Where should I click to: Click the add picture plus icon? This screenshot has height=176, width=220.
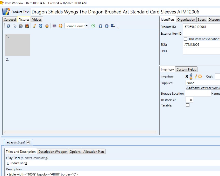(8, 26)
